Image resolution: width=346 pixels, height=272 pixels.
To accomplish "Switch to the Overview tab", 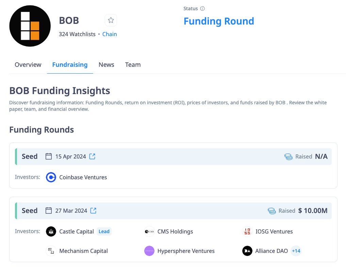I will (28, 65).
